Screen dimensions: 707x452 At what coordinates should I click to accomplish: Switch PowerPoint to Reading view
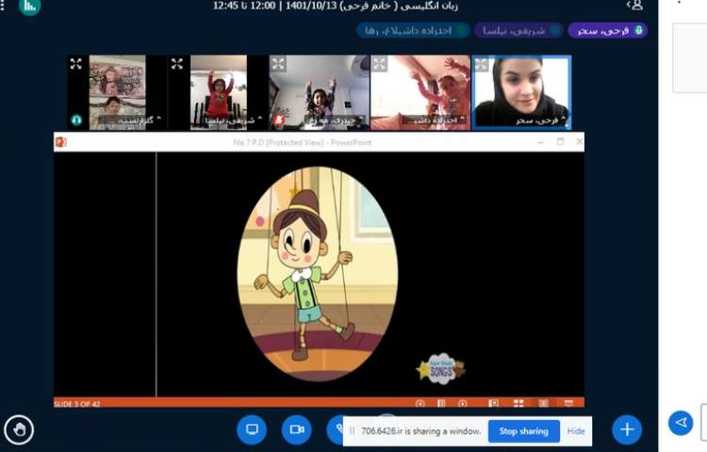[543, 403]
